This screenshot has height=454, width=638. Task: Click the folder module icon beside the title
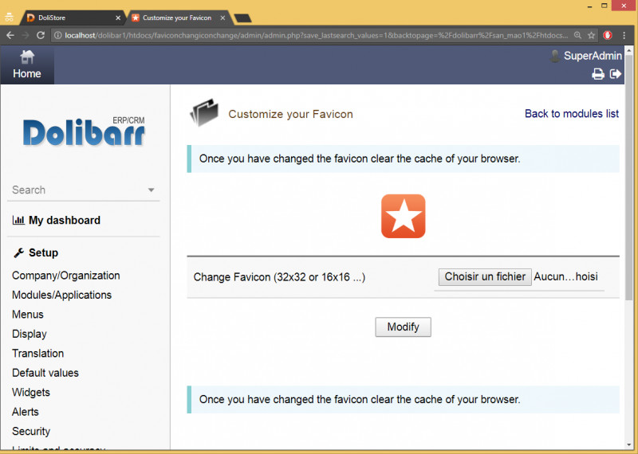204,112
